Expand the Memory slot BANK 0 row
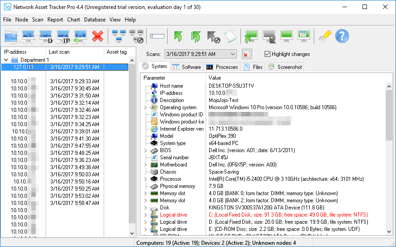This screenshot has width=396, height=247. tap(145, 193)
